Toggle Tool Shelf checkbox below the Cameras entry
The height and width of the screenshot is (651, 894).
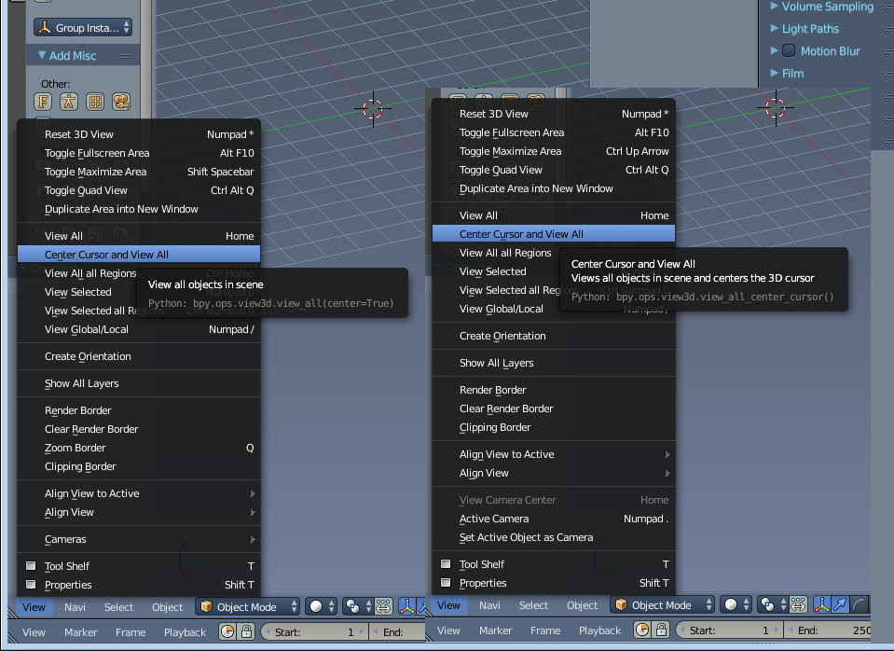31,566
